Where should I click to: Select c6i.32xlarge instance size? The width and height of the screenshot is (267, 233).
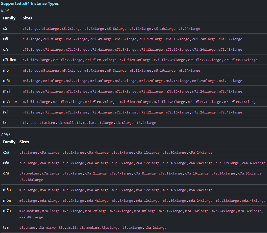pyautogui.click(x=230, y=39)
